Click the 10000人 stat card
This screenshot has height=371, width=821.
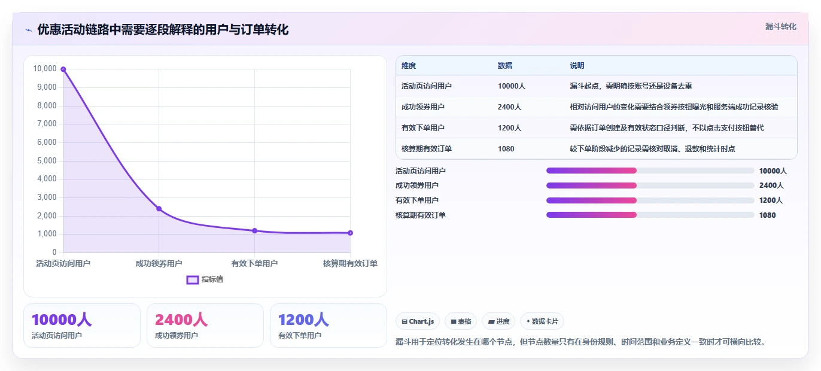tap(82, 326)
